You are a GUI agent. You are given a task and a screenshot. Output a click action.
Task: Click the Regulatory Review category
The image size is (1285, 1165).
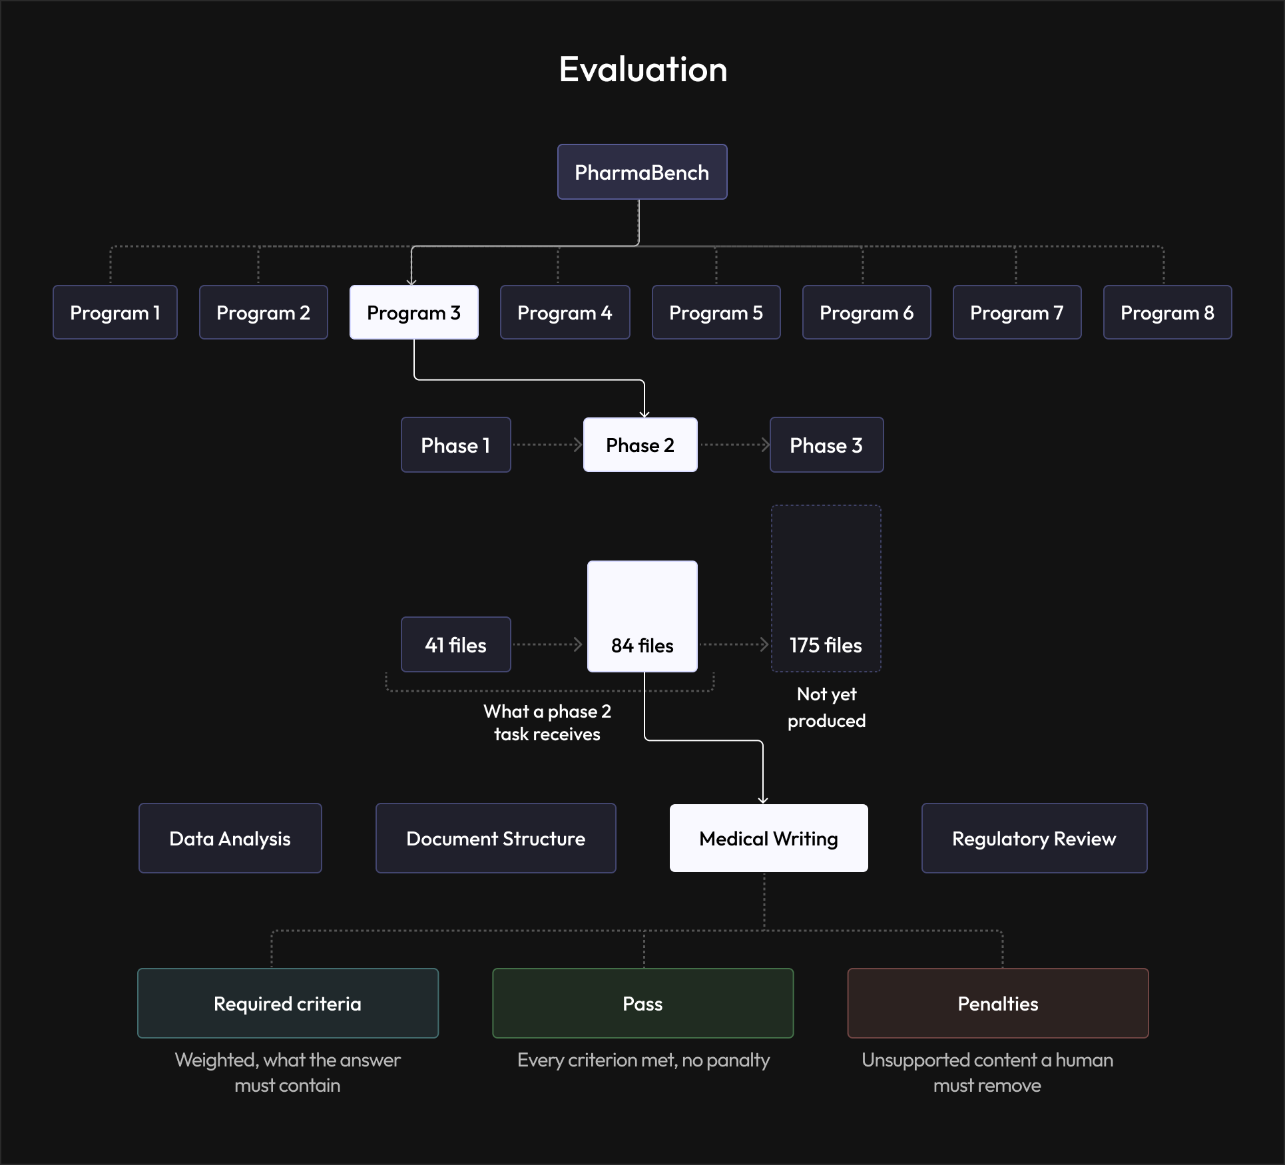click(1035, 838)
